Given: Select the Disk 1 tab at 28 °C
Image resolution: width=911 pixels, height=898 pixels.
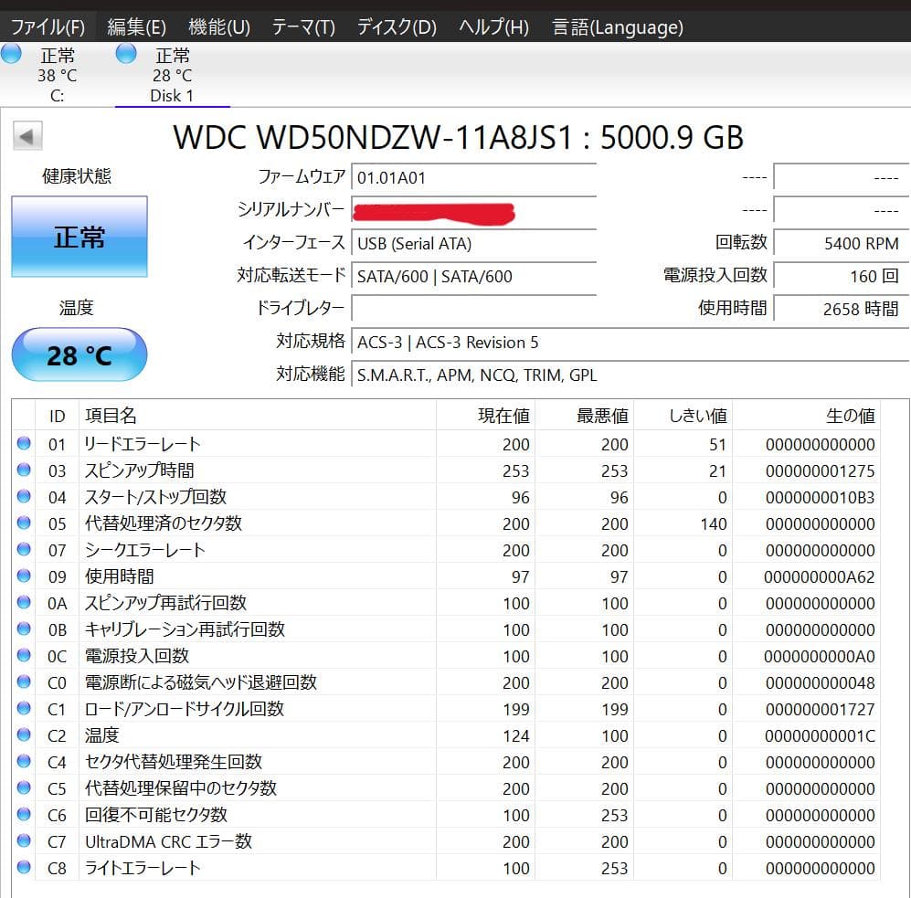Looking at the screenshot, I should pos(172,76).
